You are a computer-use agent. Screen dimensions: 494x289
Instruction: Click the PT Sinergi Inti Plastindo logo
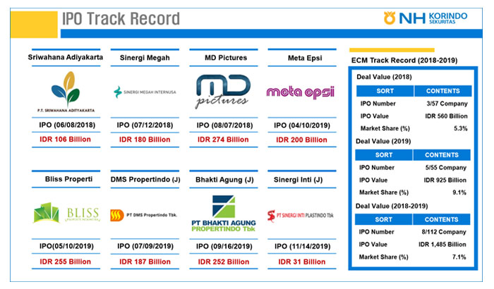coord(300,215)
